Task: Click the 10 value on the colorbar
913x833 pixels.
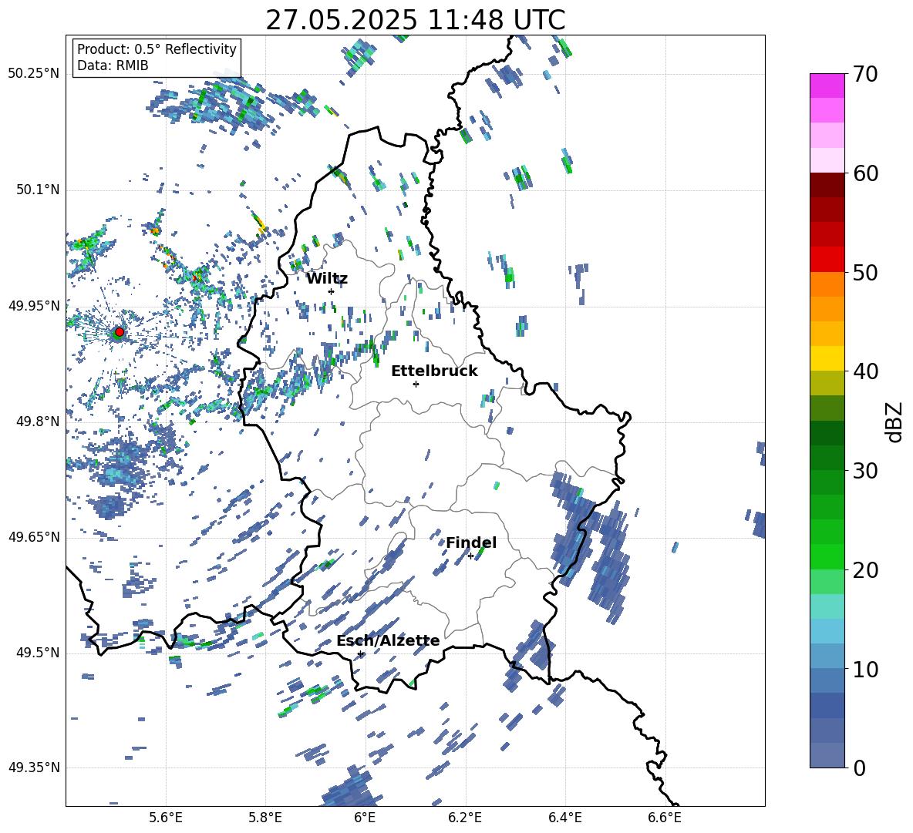Action: pos(864,669)
